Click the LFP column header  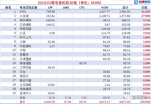click(50, 8)
